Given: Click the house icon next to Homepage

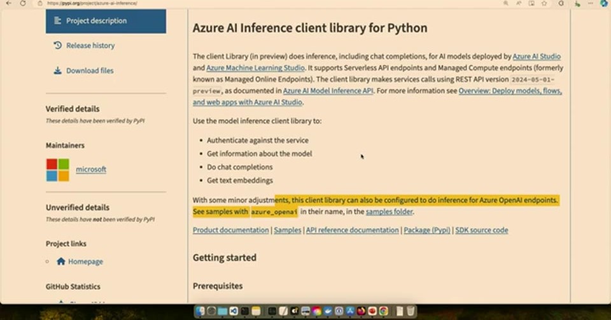Looking at the screenshot, I should [x=61, y=261].
